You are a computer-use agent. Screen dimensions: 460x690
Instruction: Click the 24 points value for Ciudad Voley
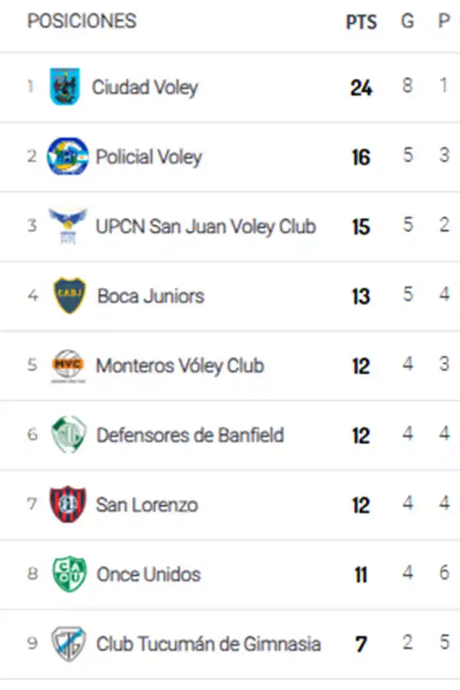click(360, 87)
